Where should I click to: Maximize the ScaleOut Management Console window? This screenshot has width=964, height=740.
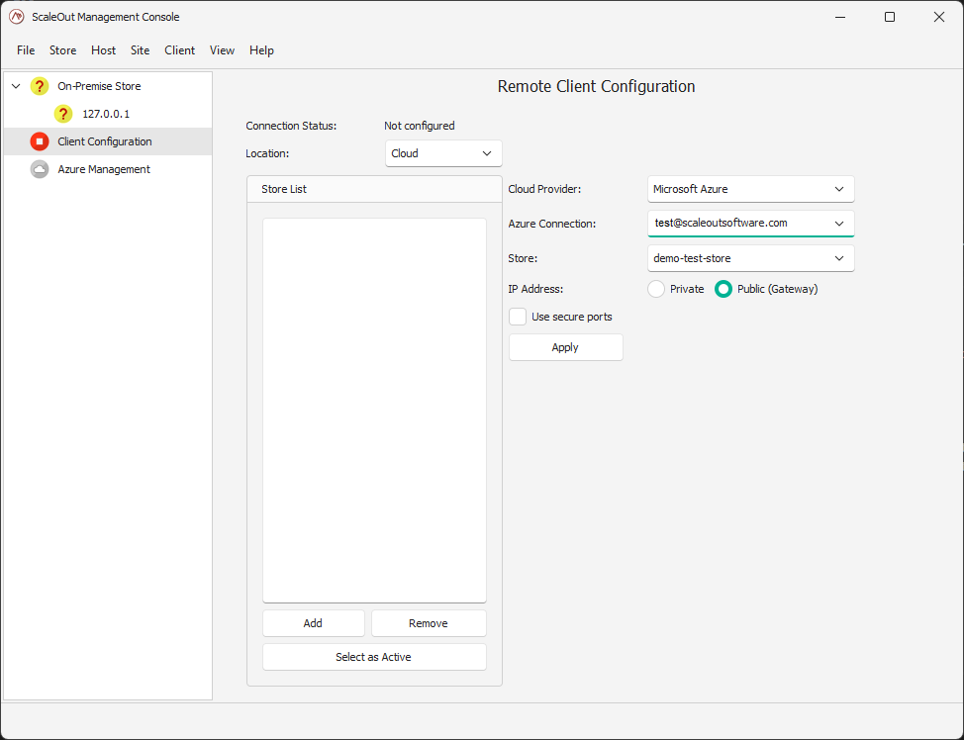pos(890,17)
